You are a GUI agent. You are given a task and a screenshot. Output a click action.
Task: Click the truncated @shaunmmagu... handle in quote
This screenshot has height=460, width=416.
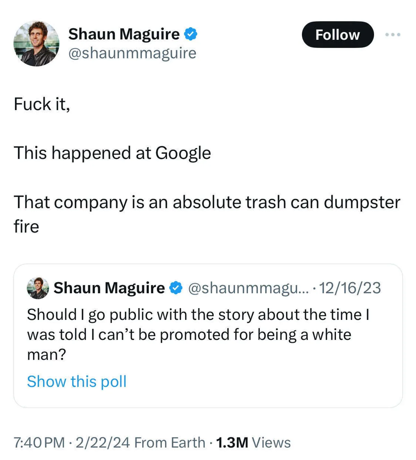(x=248, y=288)
